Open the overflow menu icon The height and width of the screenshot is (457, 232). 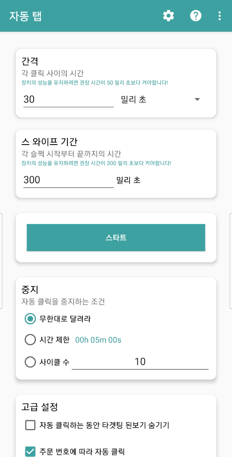[x=220, y=16]
